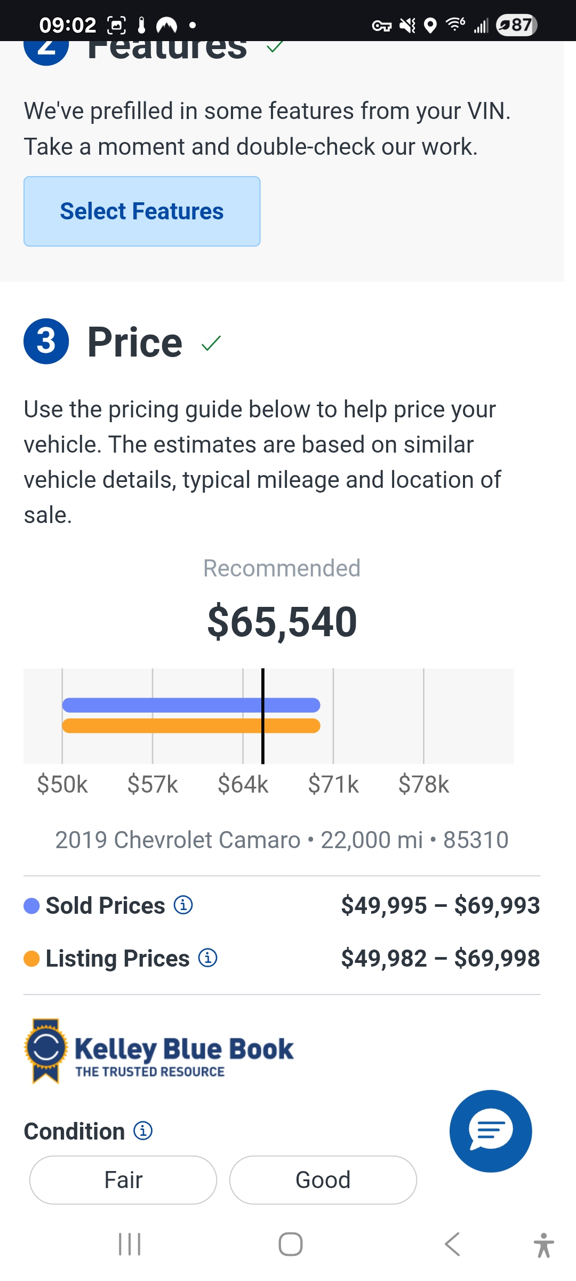Select the Good condition option
576x1281 pixels.
pyautogui.click(x=322, y=1180)
